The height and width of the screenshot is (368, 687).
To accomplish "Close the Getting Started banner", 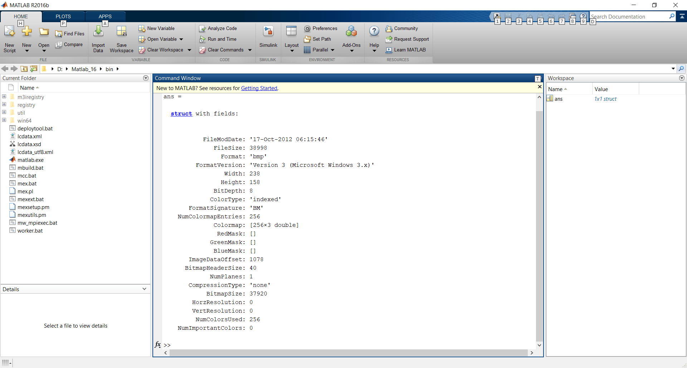I will [540, 87].
